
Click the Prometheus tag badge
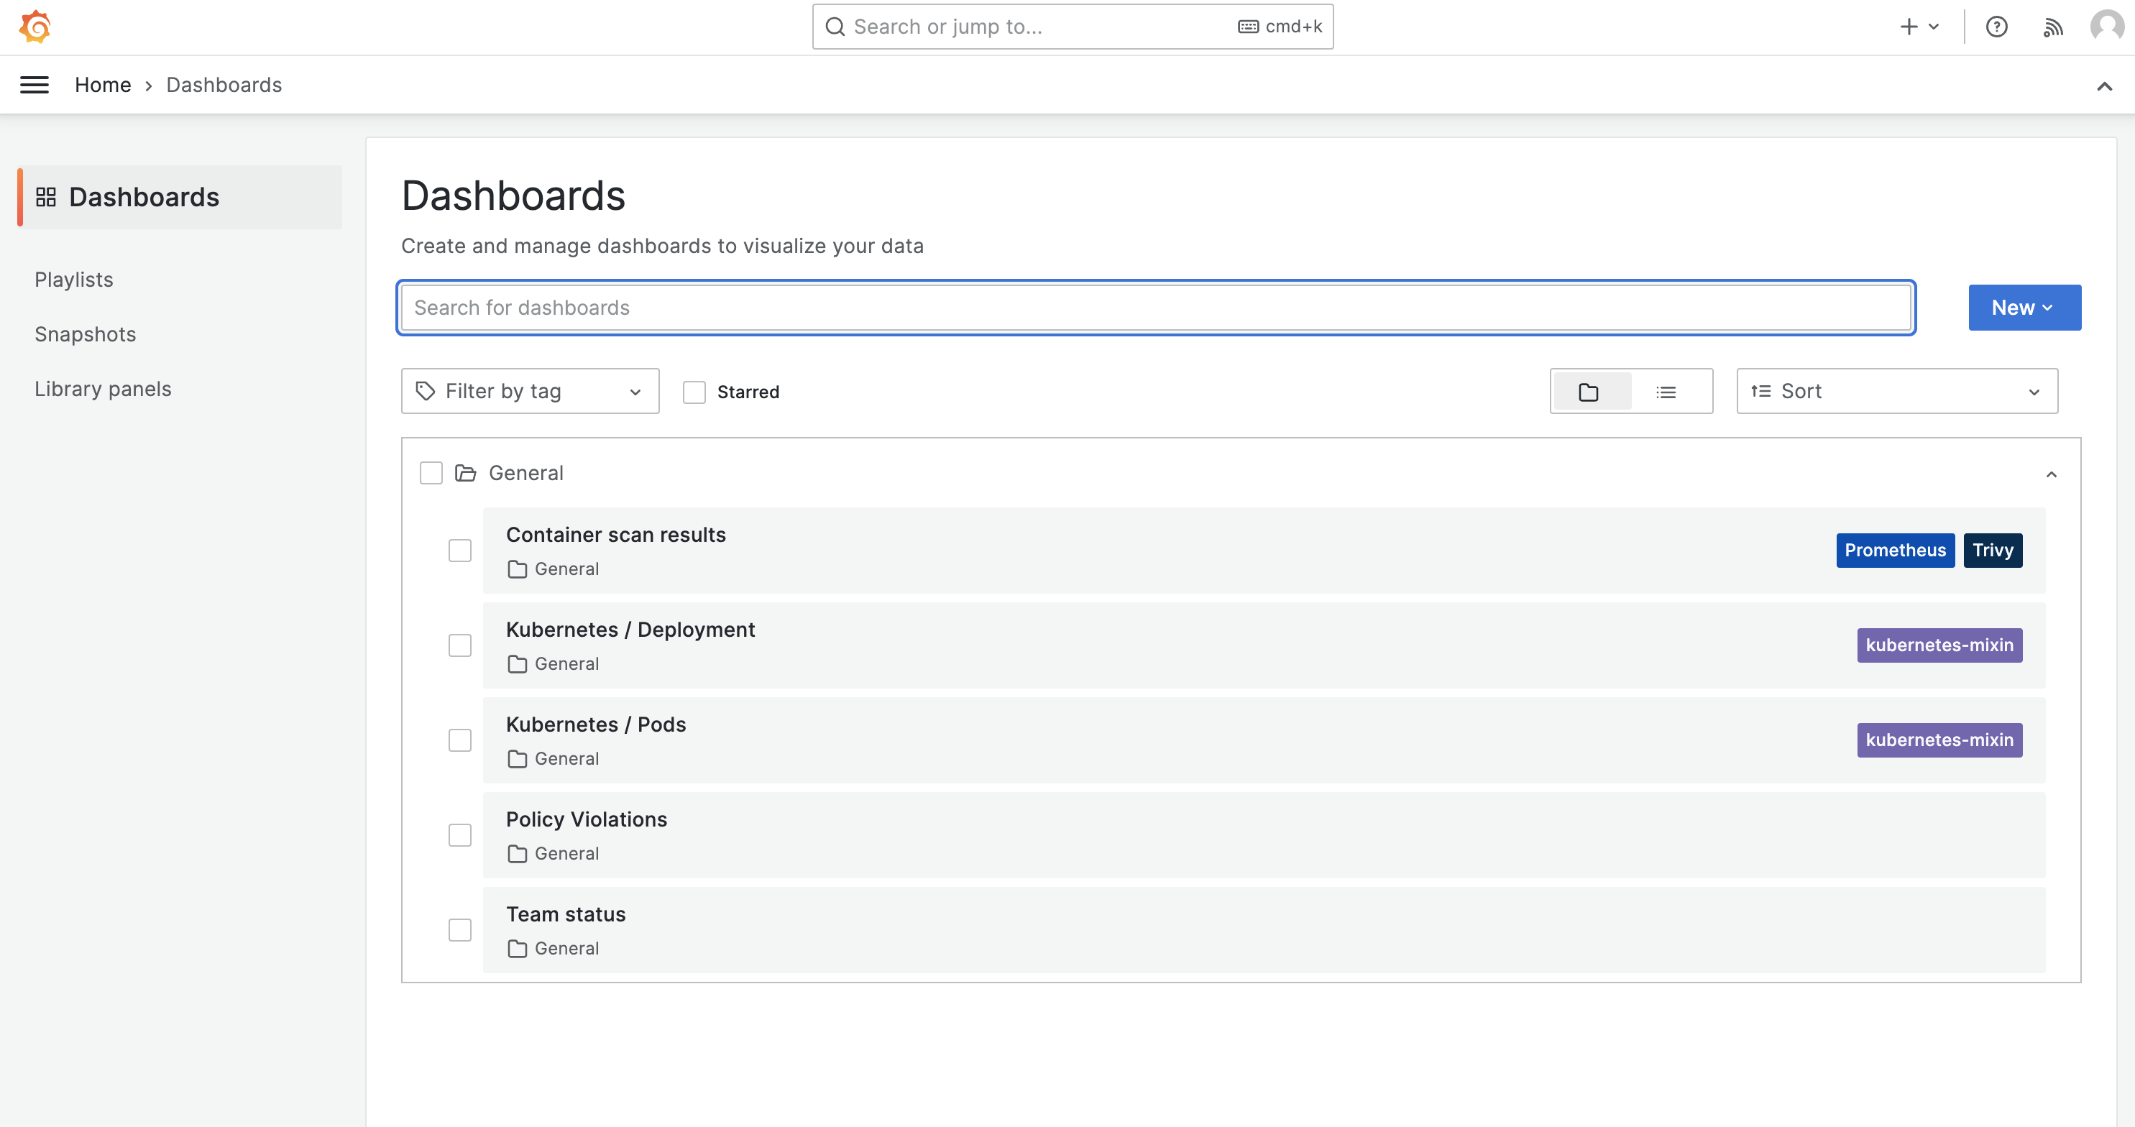tap(1895, 551)
